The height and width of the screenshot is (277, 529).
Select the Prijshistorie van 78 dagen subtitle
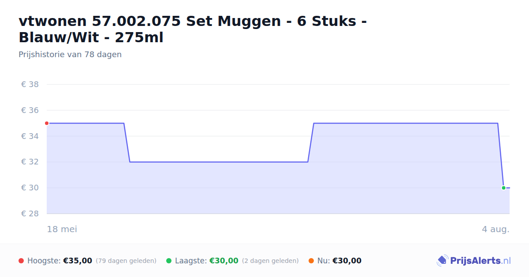pyautogui.click(x=70, y=55)
